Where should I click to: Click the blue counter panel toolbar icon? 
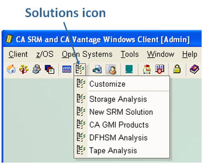tap(67, 69)
